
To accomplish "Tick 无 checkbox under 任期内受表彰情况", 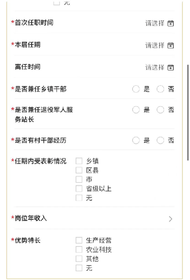I will (x=79, y=198).
